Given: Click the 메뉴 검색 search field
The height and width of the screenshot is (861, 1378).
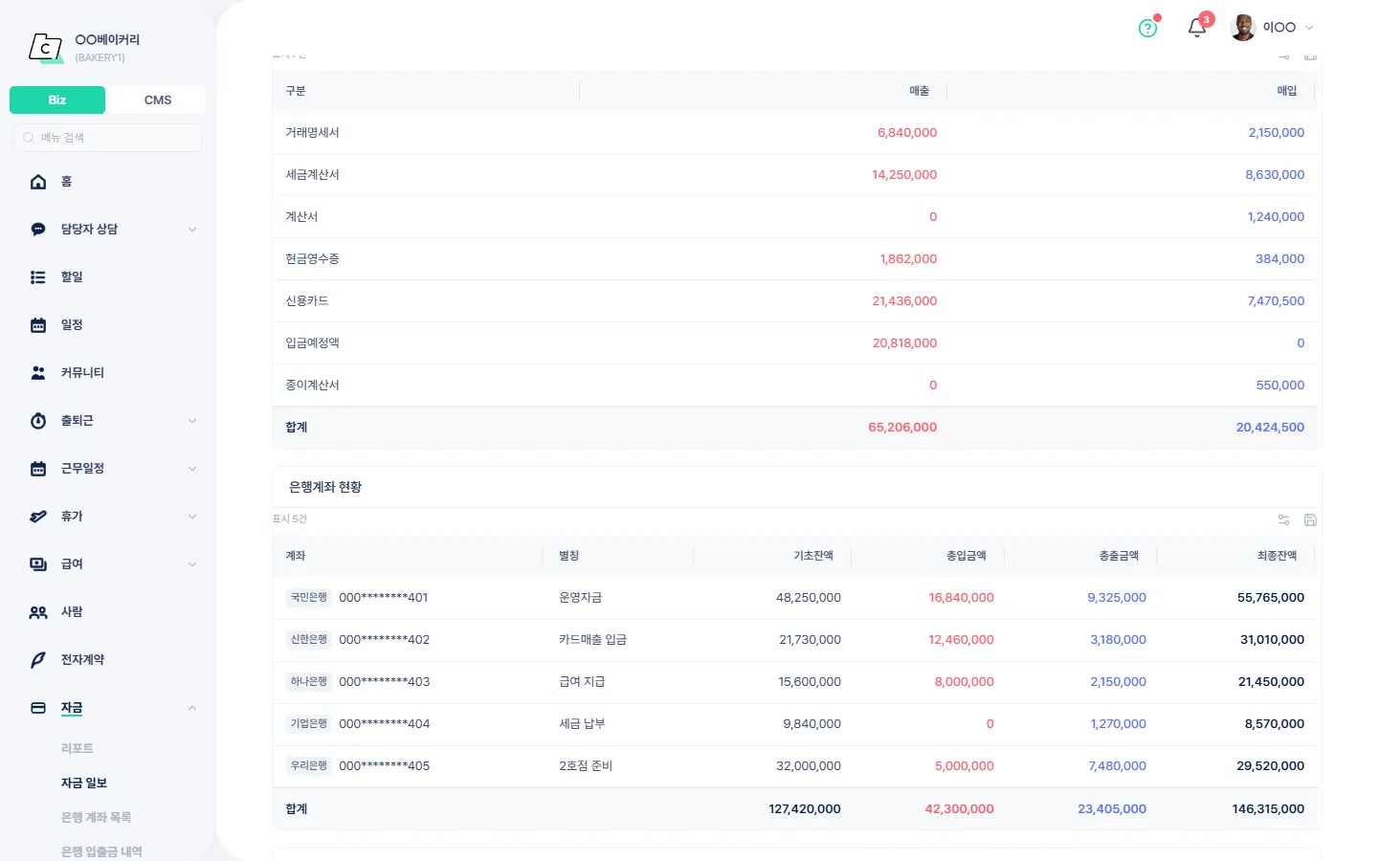Looking at the screenshot, I should (x=107, y=138).
